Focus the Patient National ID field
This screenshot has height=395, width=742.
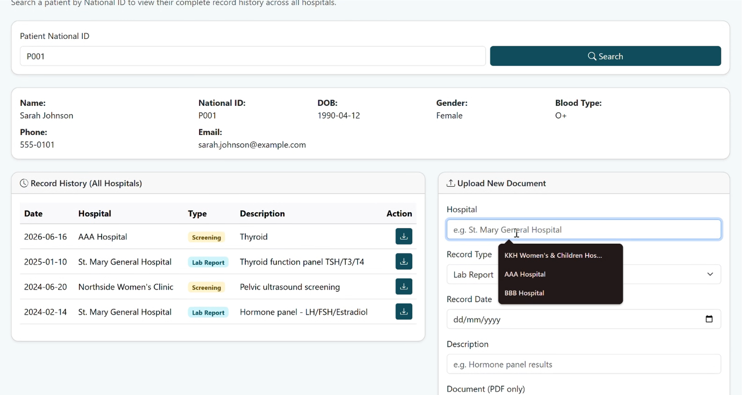(x=253, y=56)
